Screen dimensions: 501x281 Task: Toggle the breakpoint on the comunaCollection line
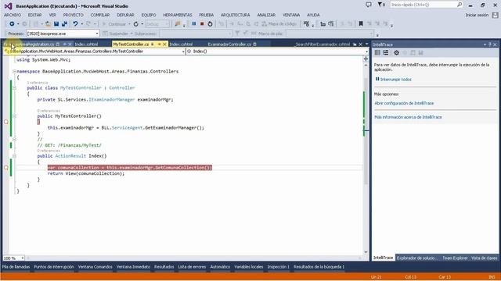pyautogui.click(x=5, y=168)
